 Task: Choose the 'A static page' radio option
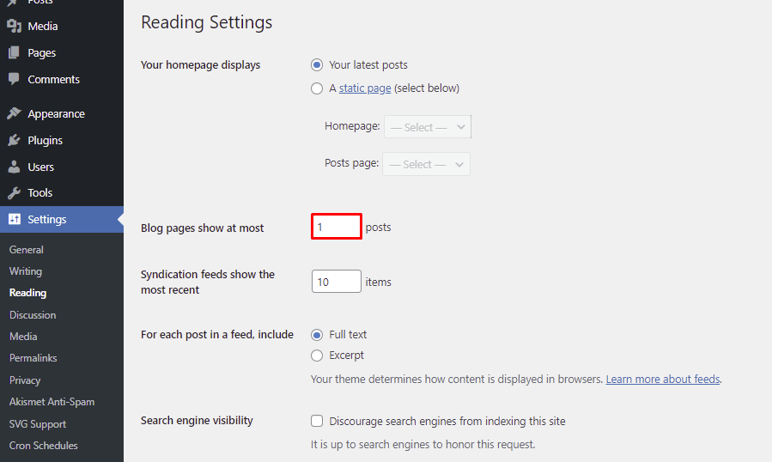point(317,88)
